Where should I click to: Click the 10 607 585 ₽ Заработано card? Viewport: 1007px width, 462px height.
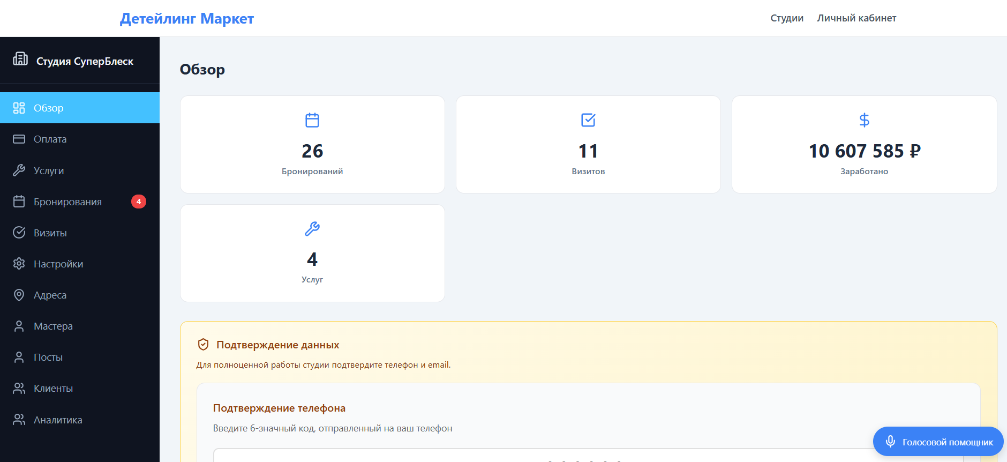pyautogui.click(x=864, y=144)
